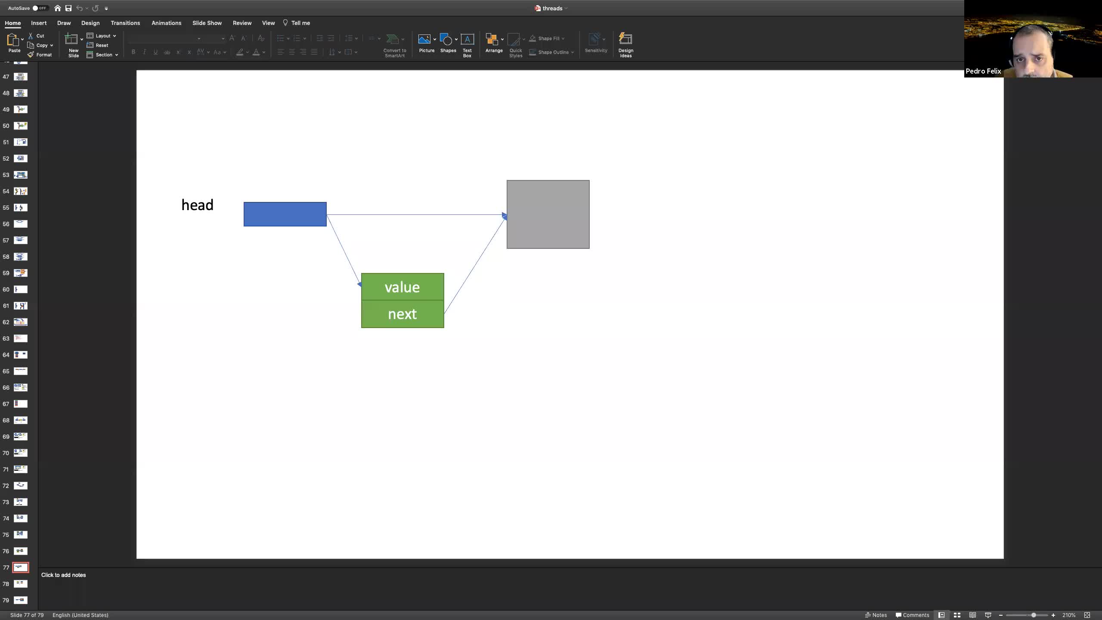The width and height of the screenshot is (1102, 620).
Task: Click the font color A swatch
Action: click(x=256, y=52)
